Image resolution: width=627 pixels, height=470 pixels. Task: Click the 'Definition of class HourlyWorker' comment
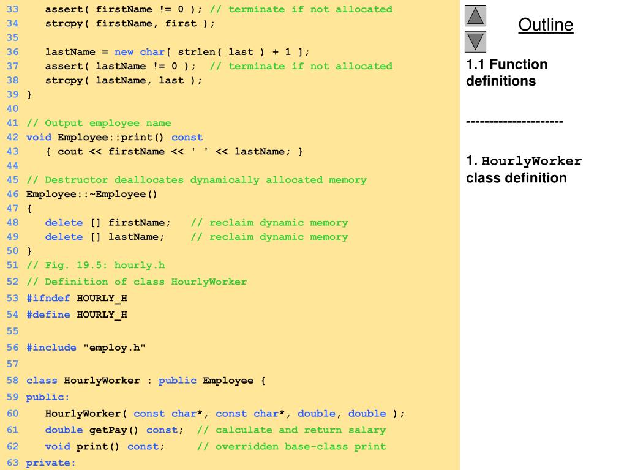(137, 282)
